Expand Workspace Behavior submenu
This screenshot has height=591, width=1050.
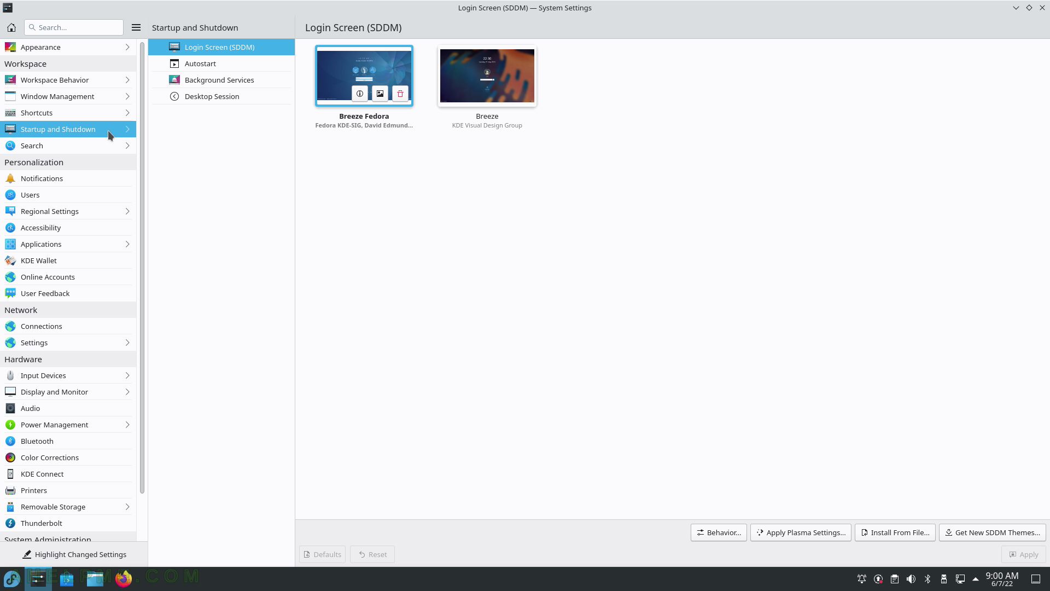(127, 80)
